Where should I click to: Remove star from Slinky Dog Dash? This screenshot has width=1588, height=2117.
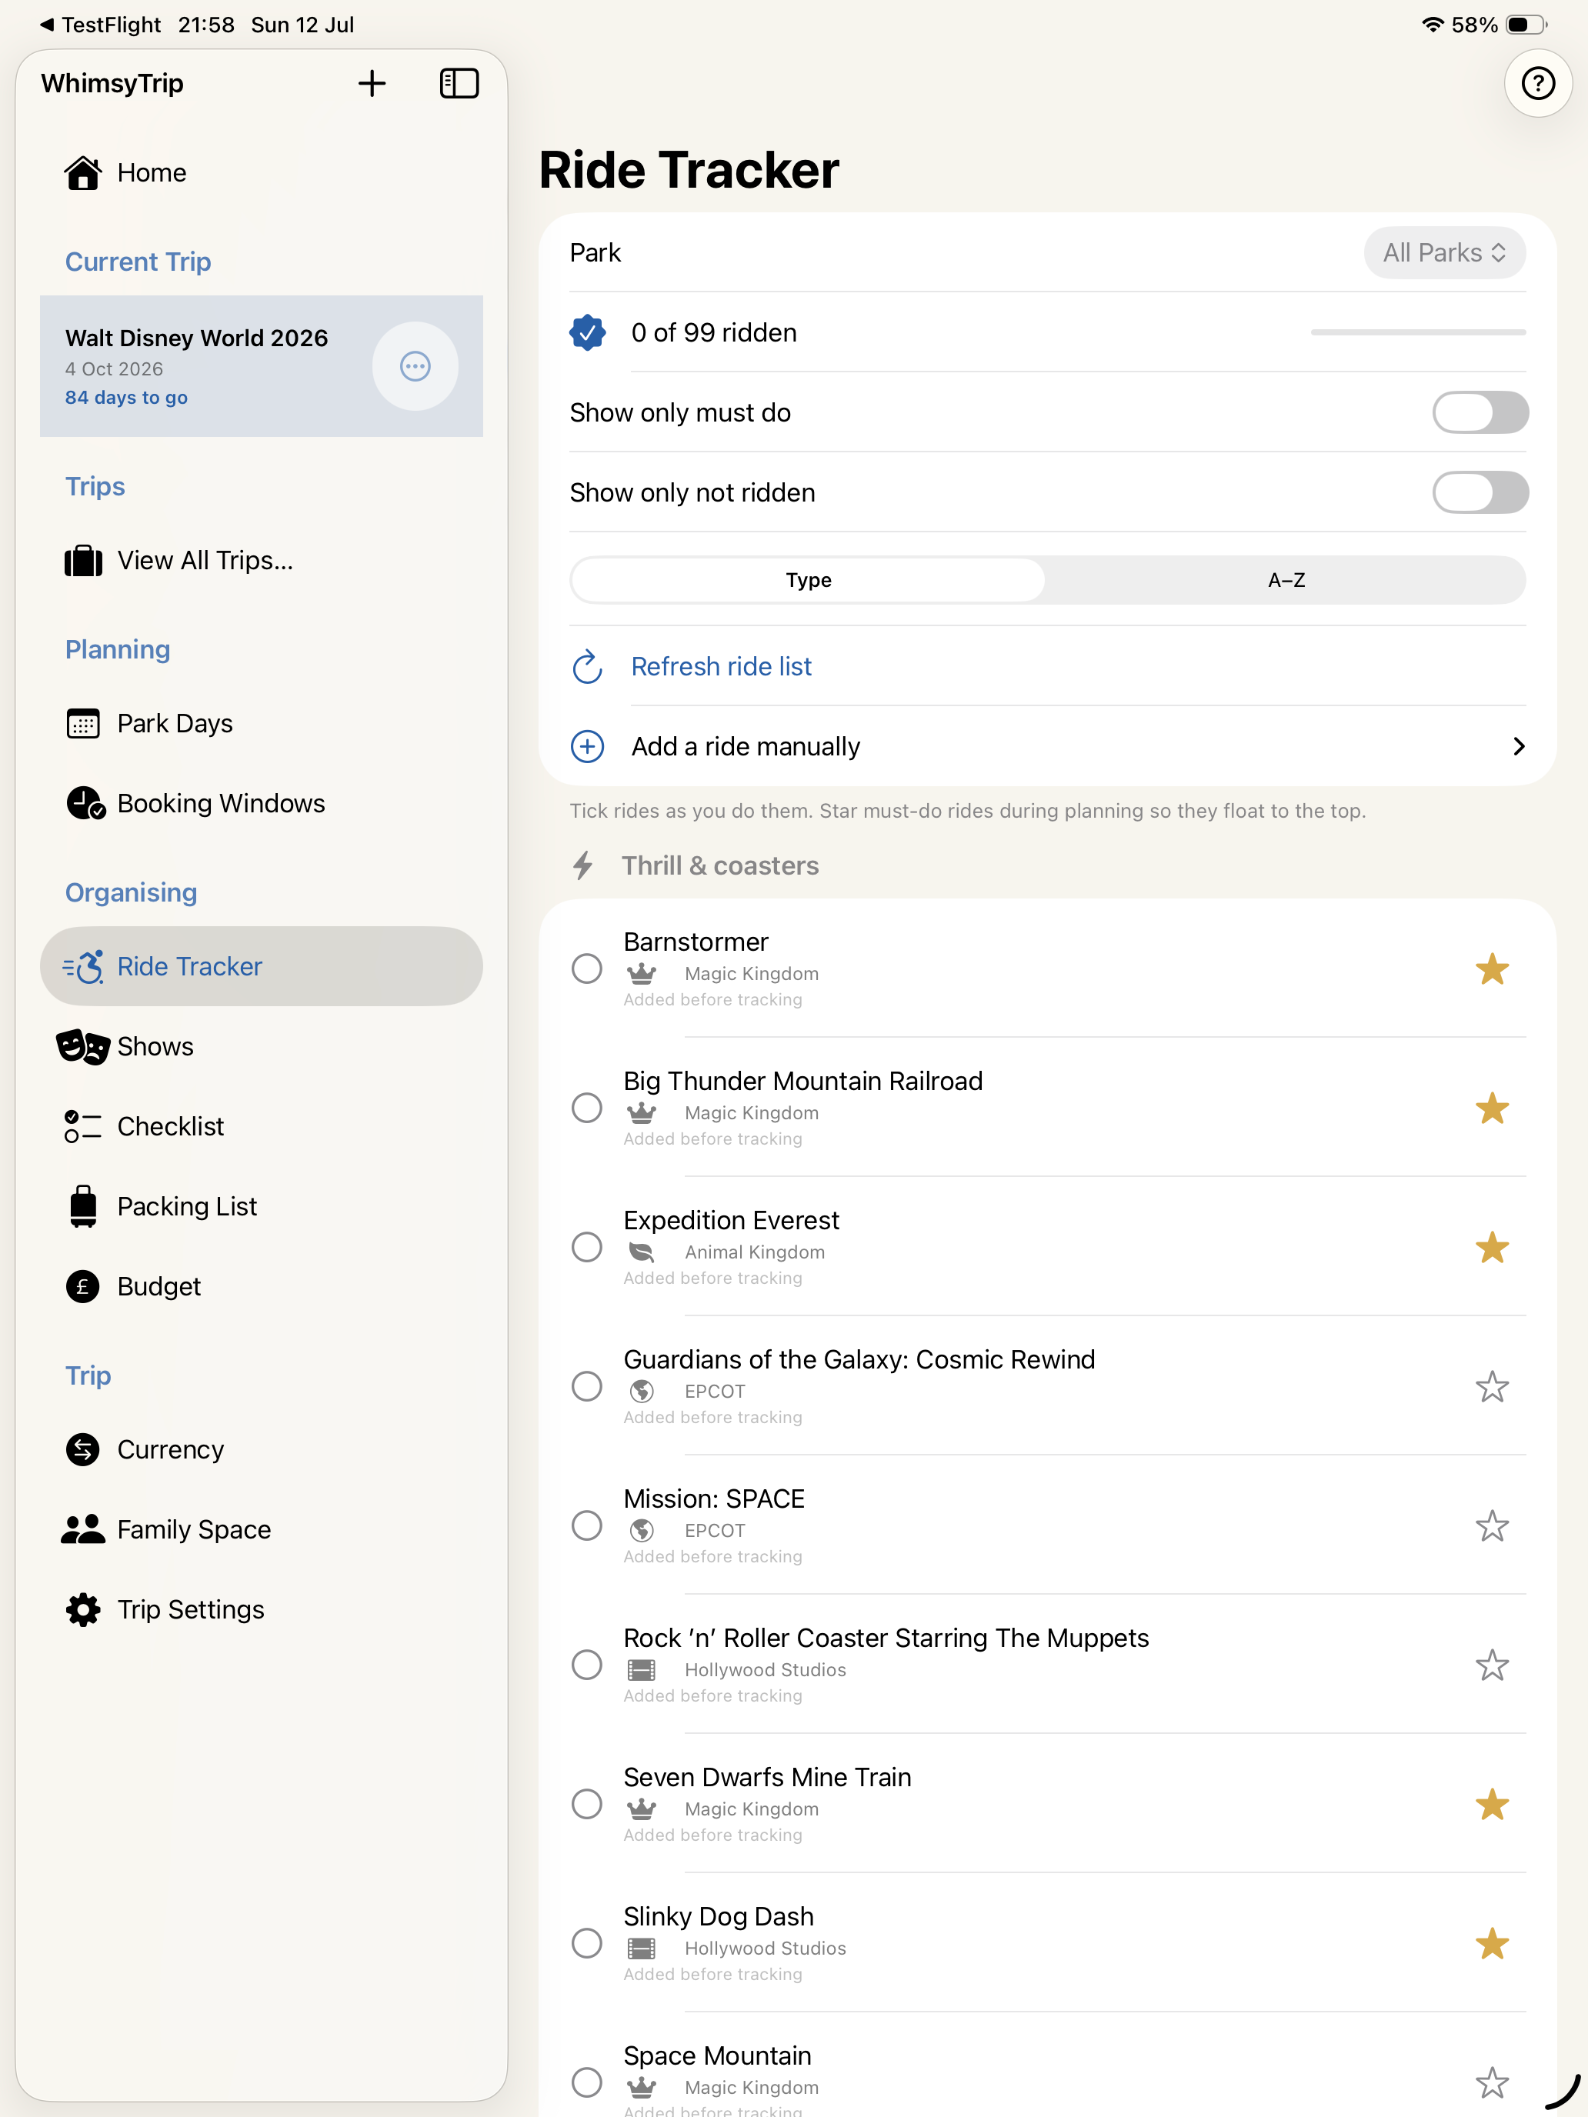click(x=1491, y=1944)
